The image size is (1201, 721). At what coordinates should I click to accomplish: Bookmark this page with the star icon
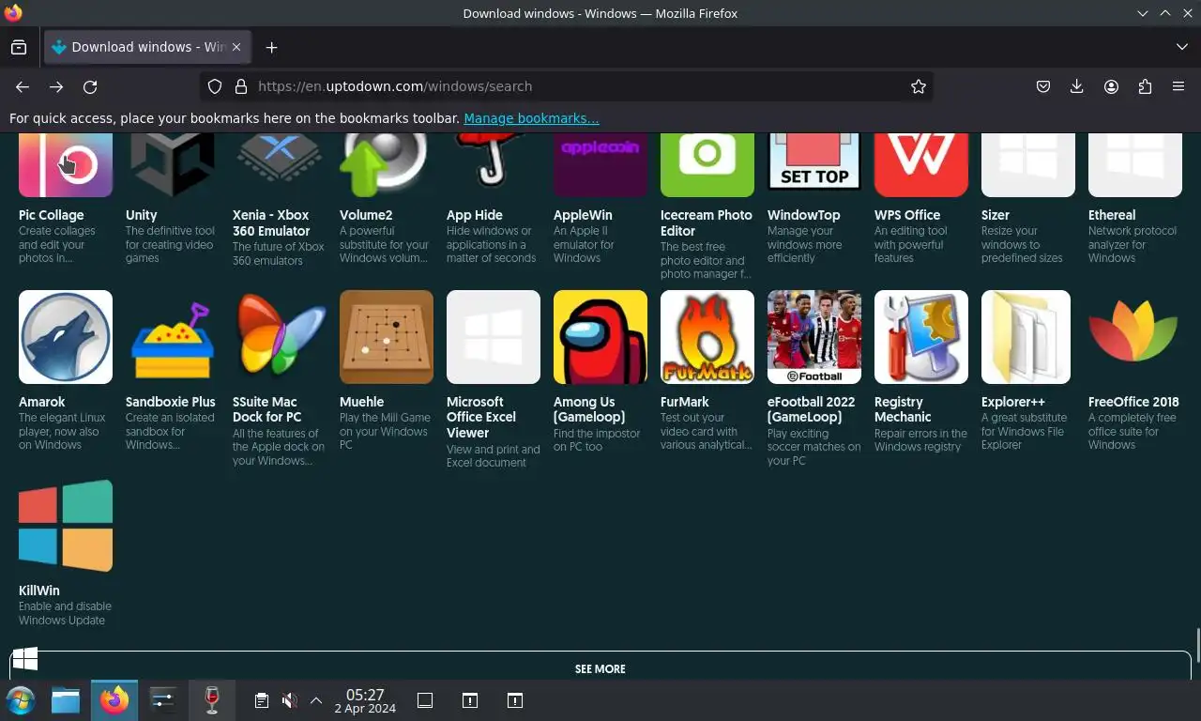point(919,86)
